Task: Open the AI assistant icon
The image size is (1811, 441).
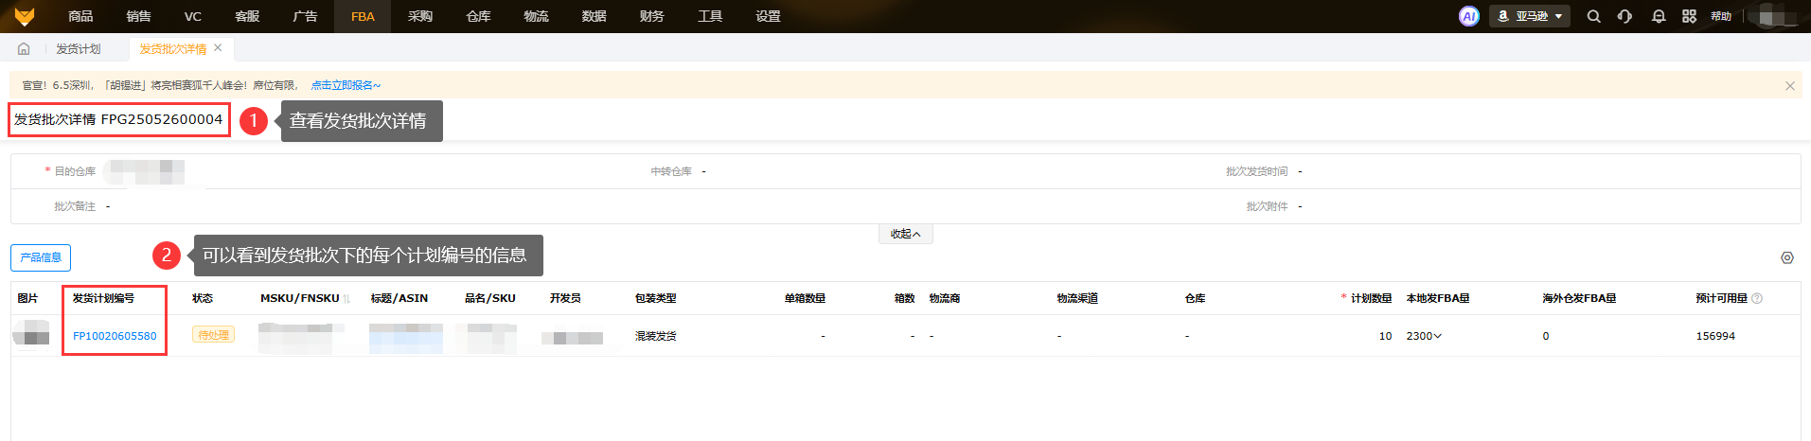Action: point(1469,16)
